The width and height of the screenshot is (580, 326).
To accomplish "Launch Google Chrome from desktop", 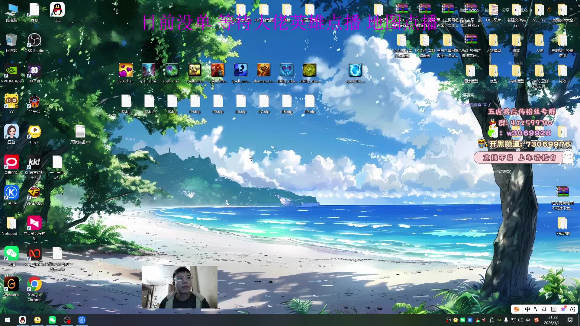I will coord(34,284).
